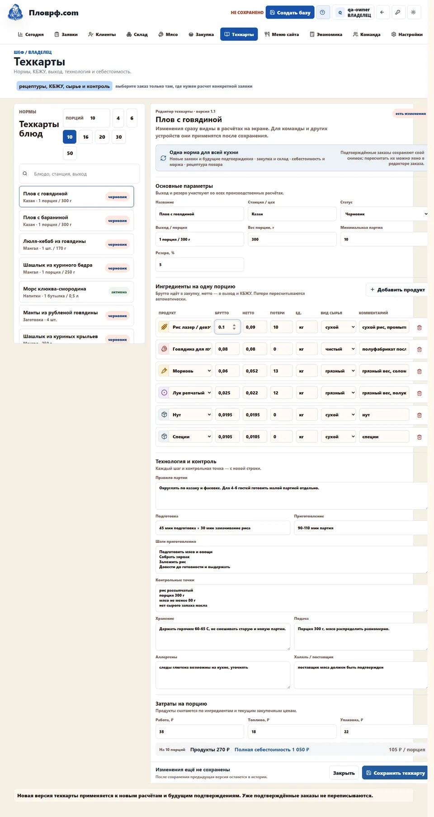Click the Резерв, % input field
This screenshot has height=817, width=434.
200,265
